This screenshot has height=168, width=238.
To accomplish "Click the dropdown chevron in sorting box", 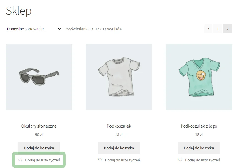I will click(59, 29).
